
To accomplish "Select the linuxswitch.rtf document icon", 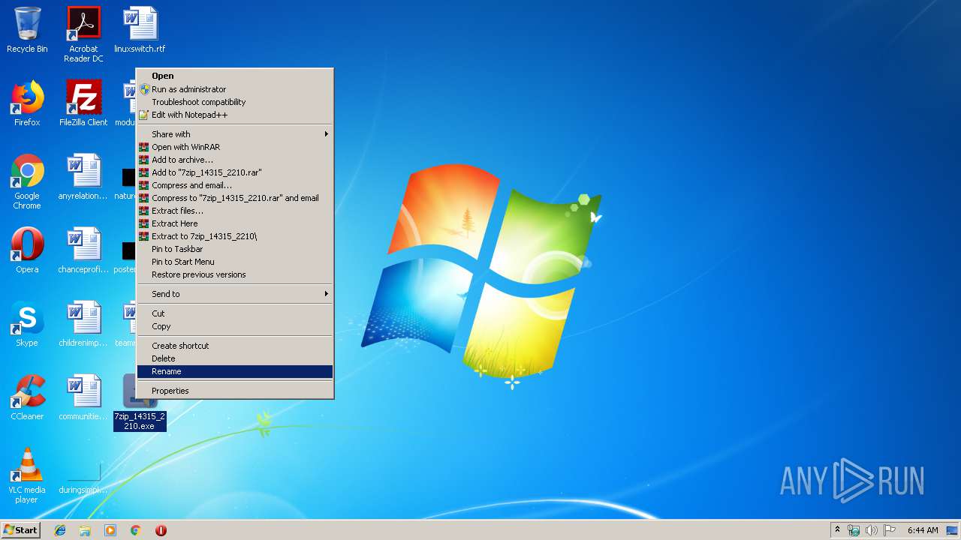I will pos(140,30).
